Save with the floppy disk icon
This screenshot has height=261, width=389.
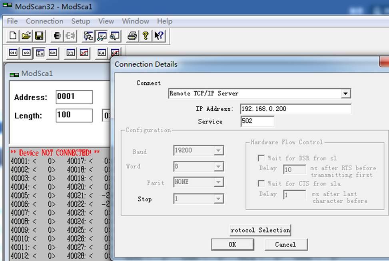(x=39, y=36)
